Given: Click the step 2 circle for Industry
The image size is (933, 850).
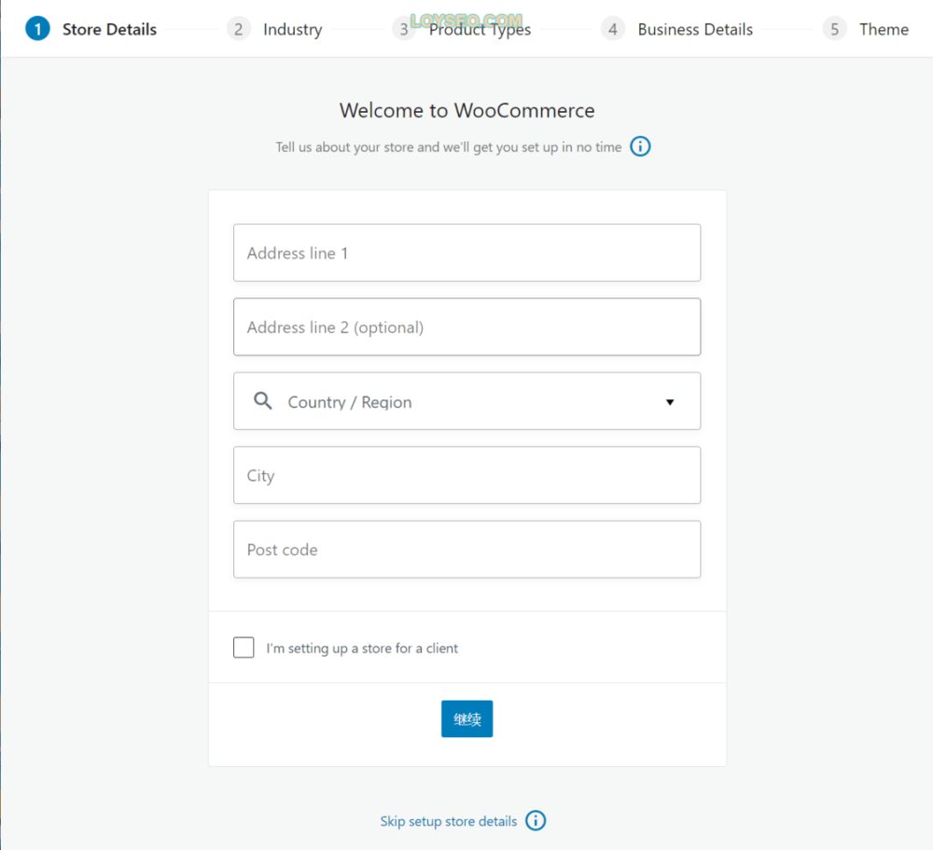Looking at the screenshot, I should pyautogui.click(x=238, y=29).
